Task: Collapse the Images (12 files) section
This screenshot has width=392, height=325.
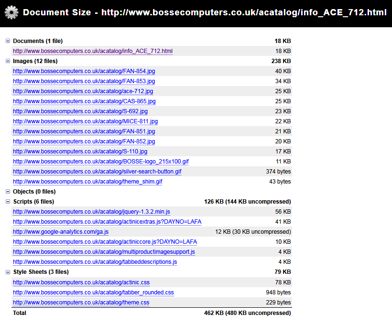Action: [8, 61]
